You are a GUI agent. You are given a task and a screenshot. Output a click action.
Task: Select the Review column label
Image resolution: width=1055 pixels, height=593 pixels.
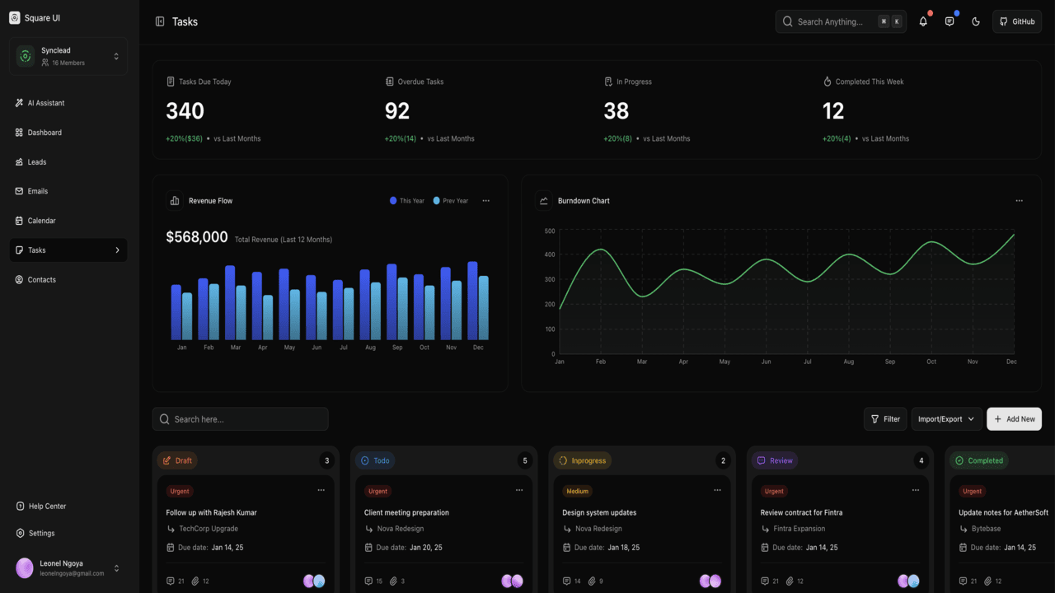(x=775, y=460)
